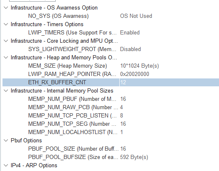Collapse the Pbuf Options group

tap(6, 140)
